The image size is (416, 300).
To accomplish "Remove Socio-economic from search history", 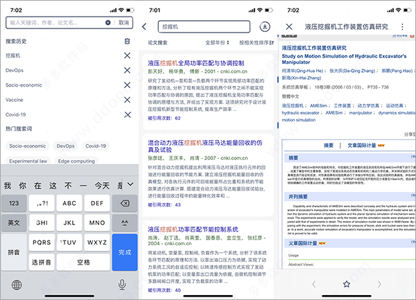I will [128, 85].
